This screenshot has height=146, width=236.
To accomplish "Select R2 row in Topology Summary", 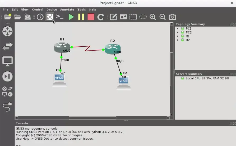I will click(x=205, y=40).
